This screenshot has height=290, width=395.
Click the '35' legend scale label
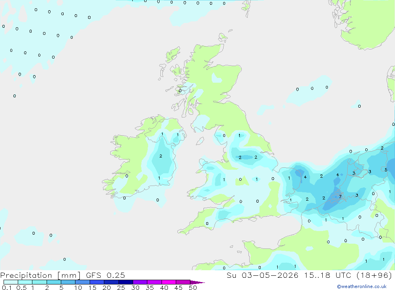coord(150,288)
